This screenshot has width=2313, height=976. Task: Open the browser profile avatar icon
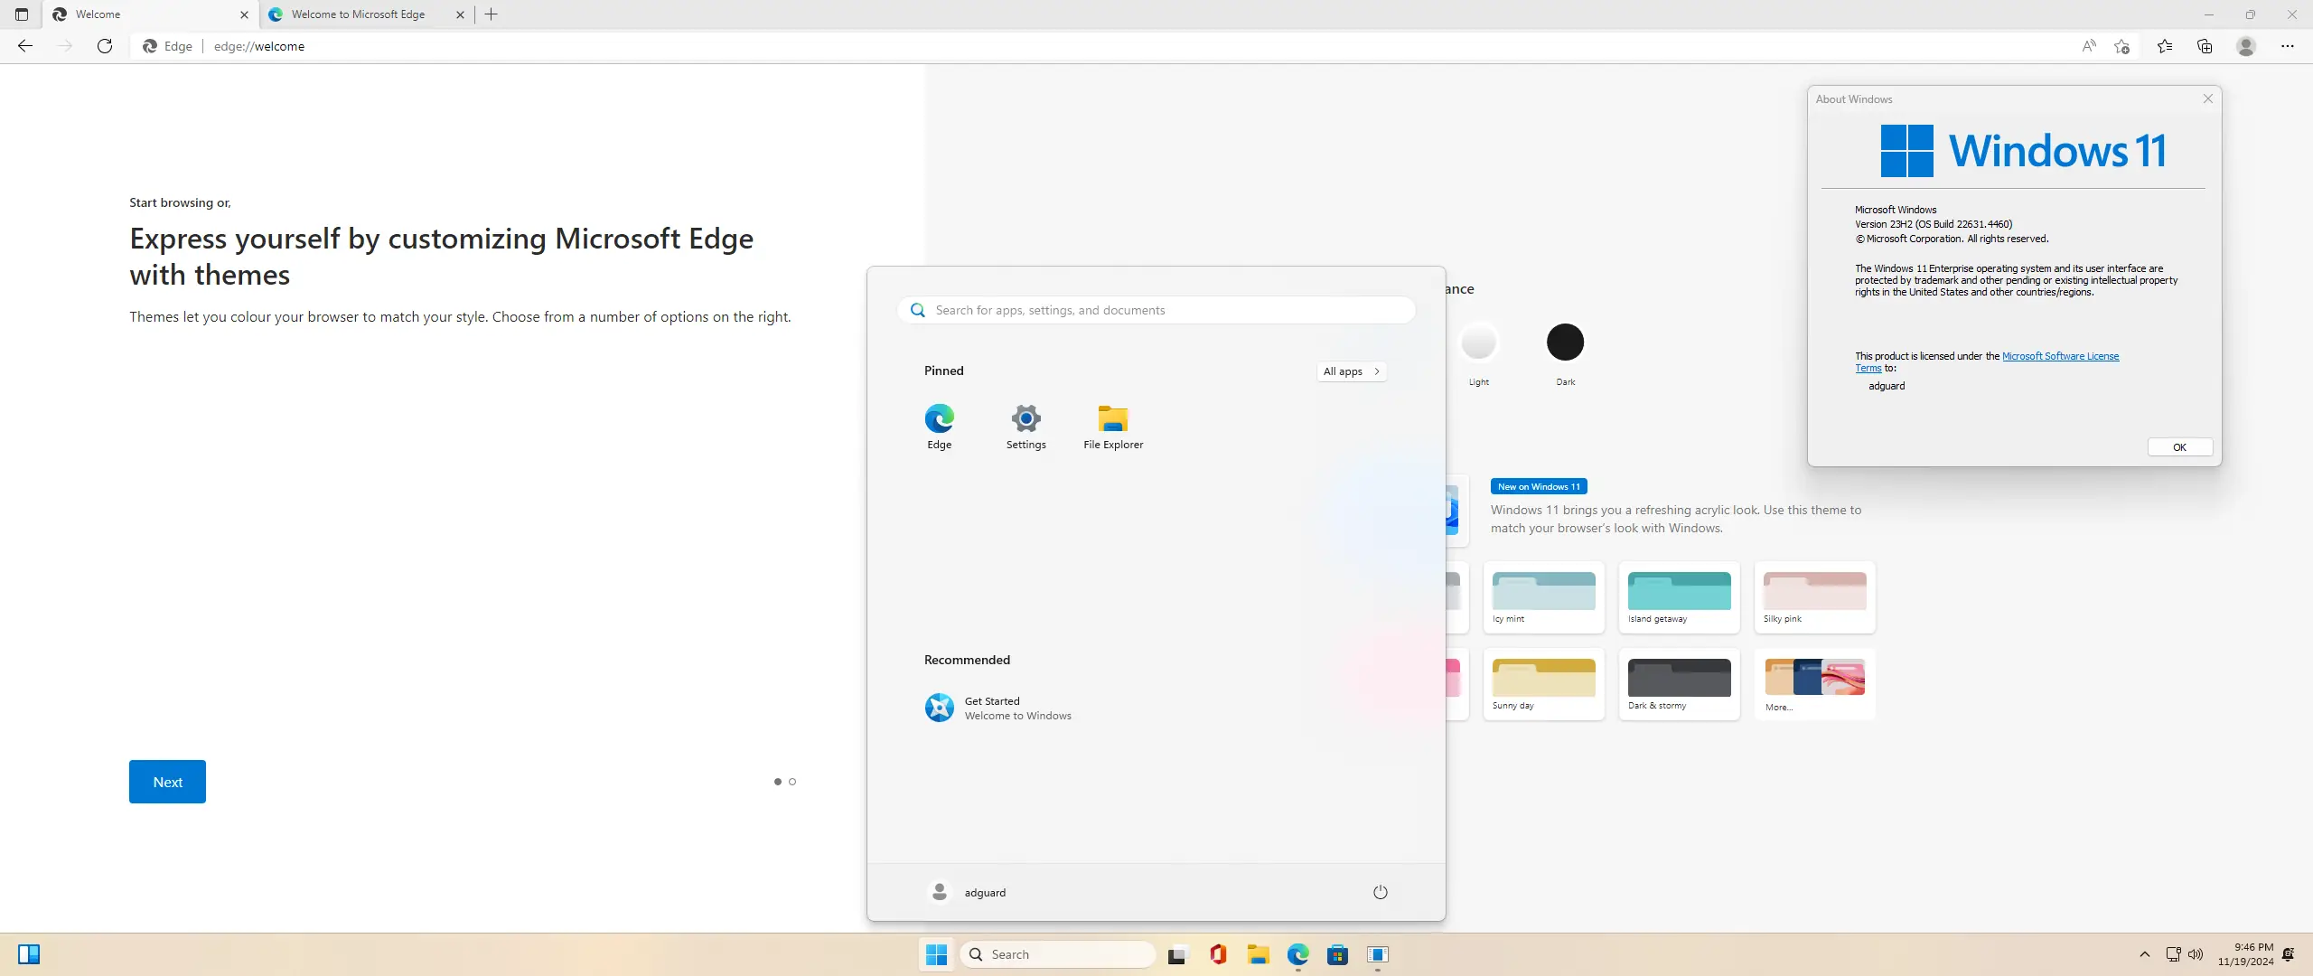pos(2246,46)
